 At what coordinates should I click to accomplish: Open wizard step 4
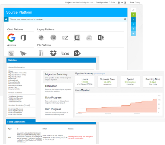pos(133,29)
